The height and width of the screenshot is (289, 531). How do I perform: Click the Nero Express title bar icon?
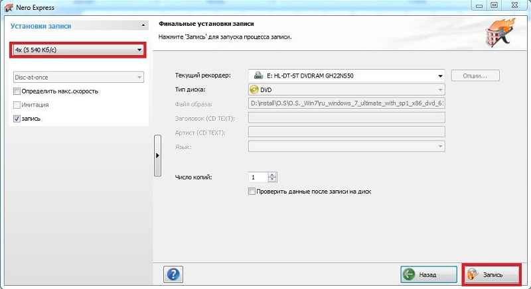[8, 7]
